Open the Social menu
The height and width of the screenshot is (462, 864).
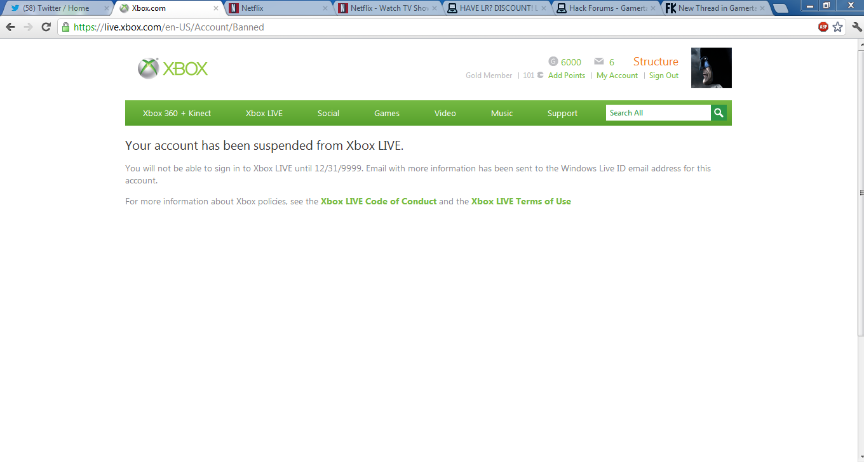coord(328,113)
